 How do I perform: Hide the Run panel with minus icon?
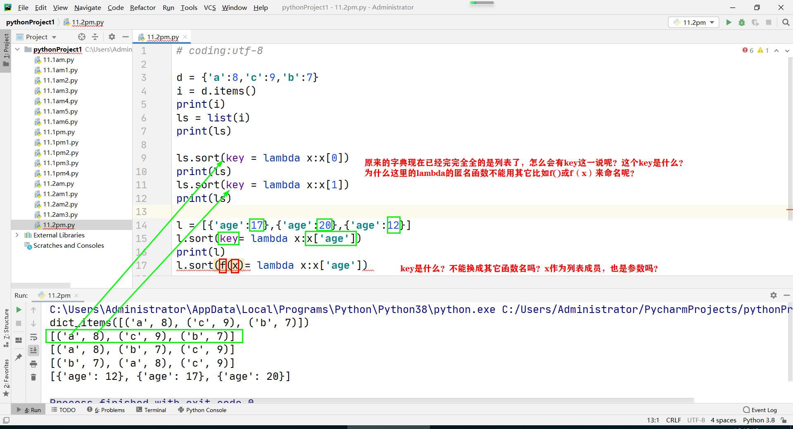(x=786, y=295)
